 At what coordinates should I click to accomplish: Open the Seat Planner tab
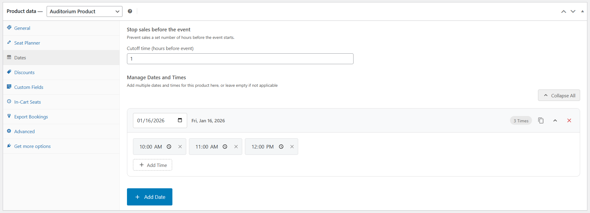click(x=27, y=43)
